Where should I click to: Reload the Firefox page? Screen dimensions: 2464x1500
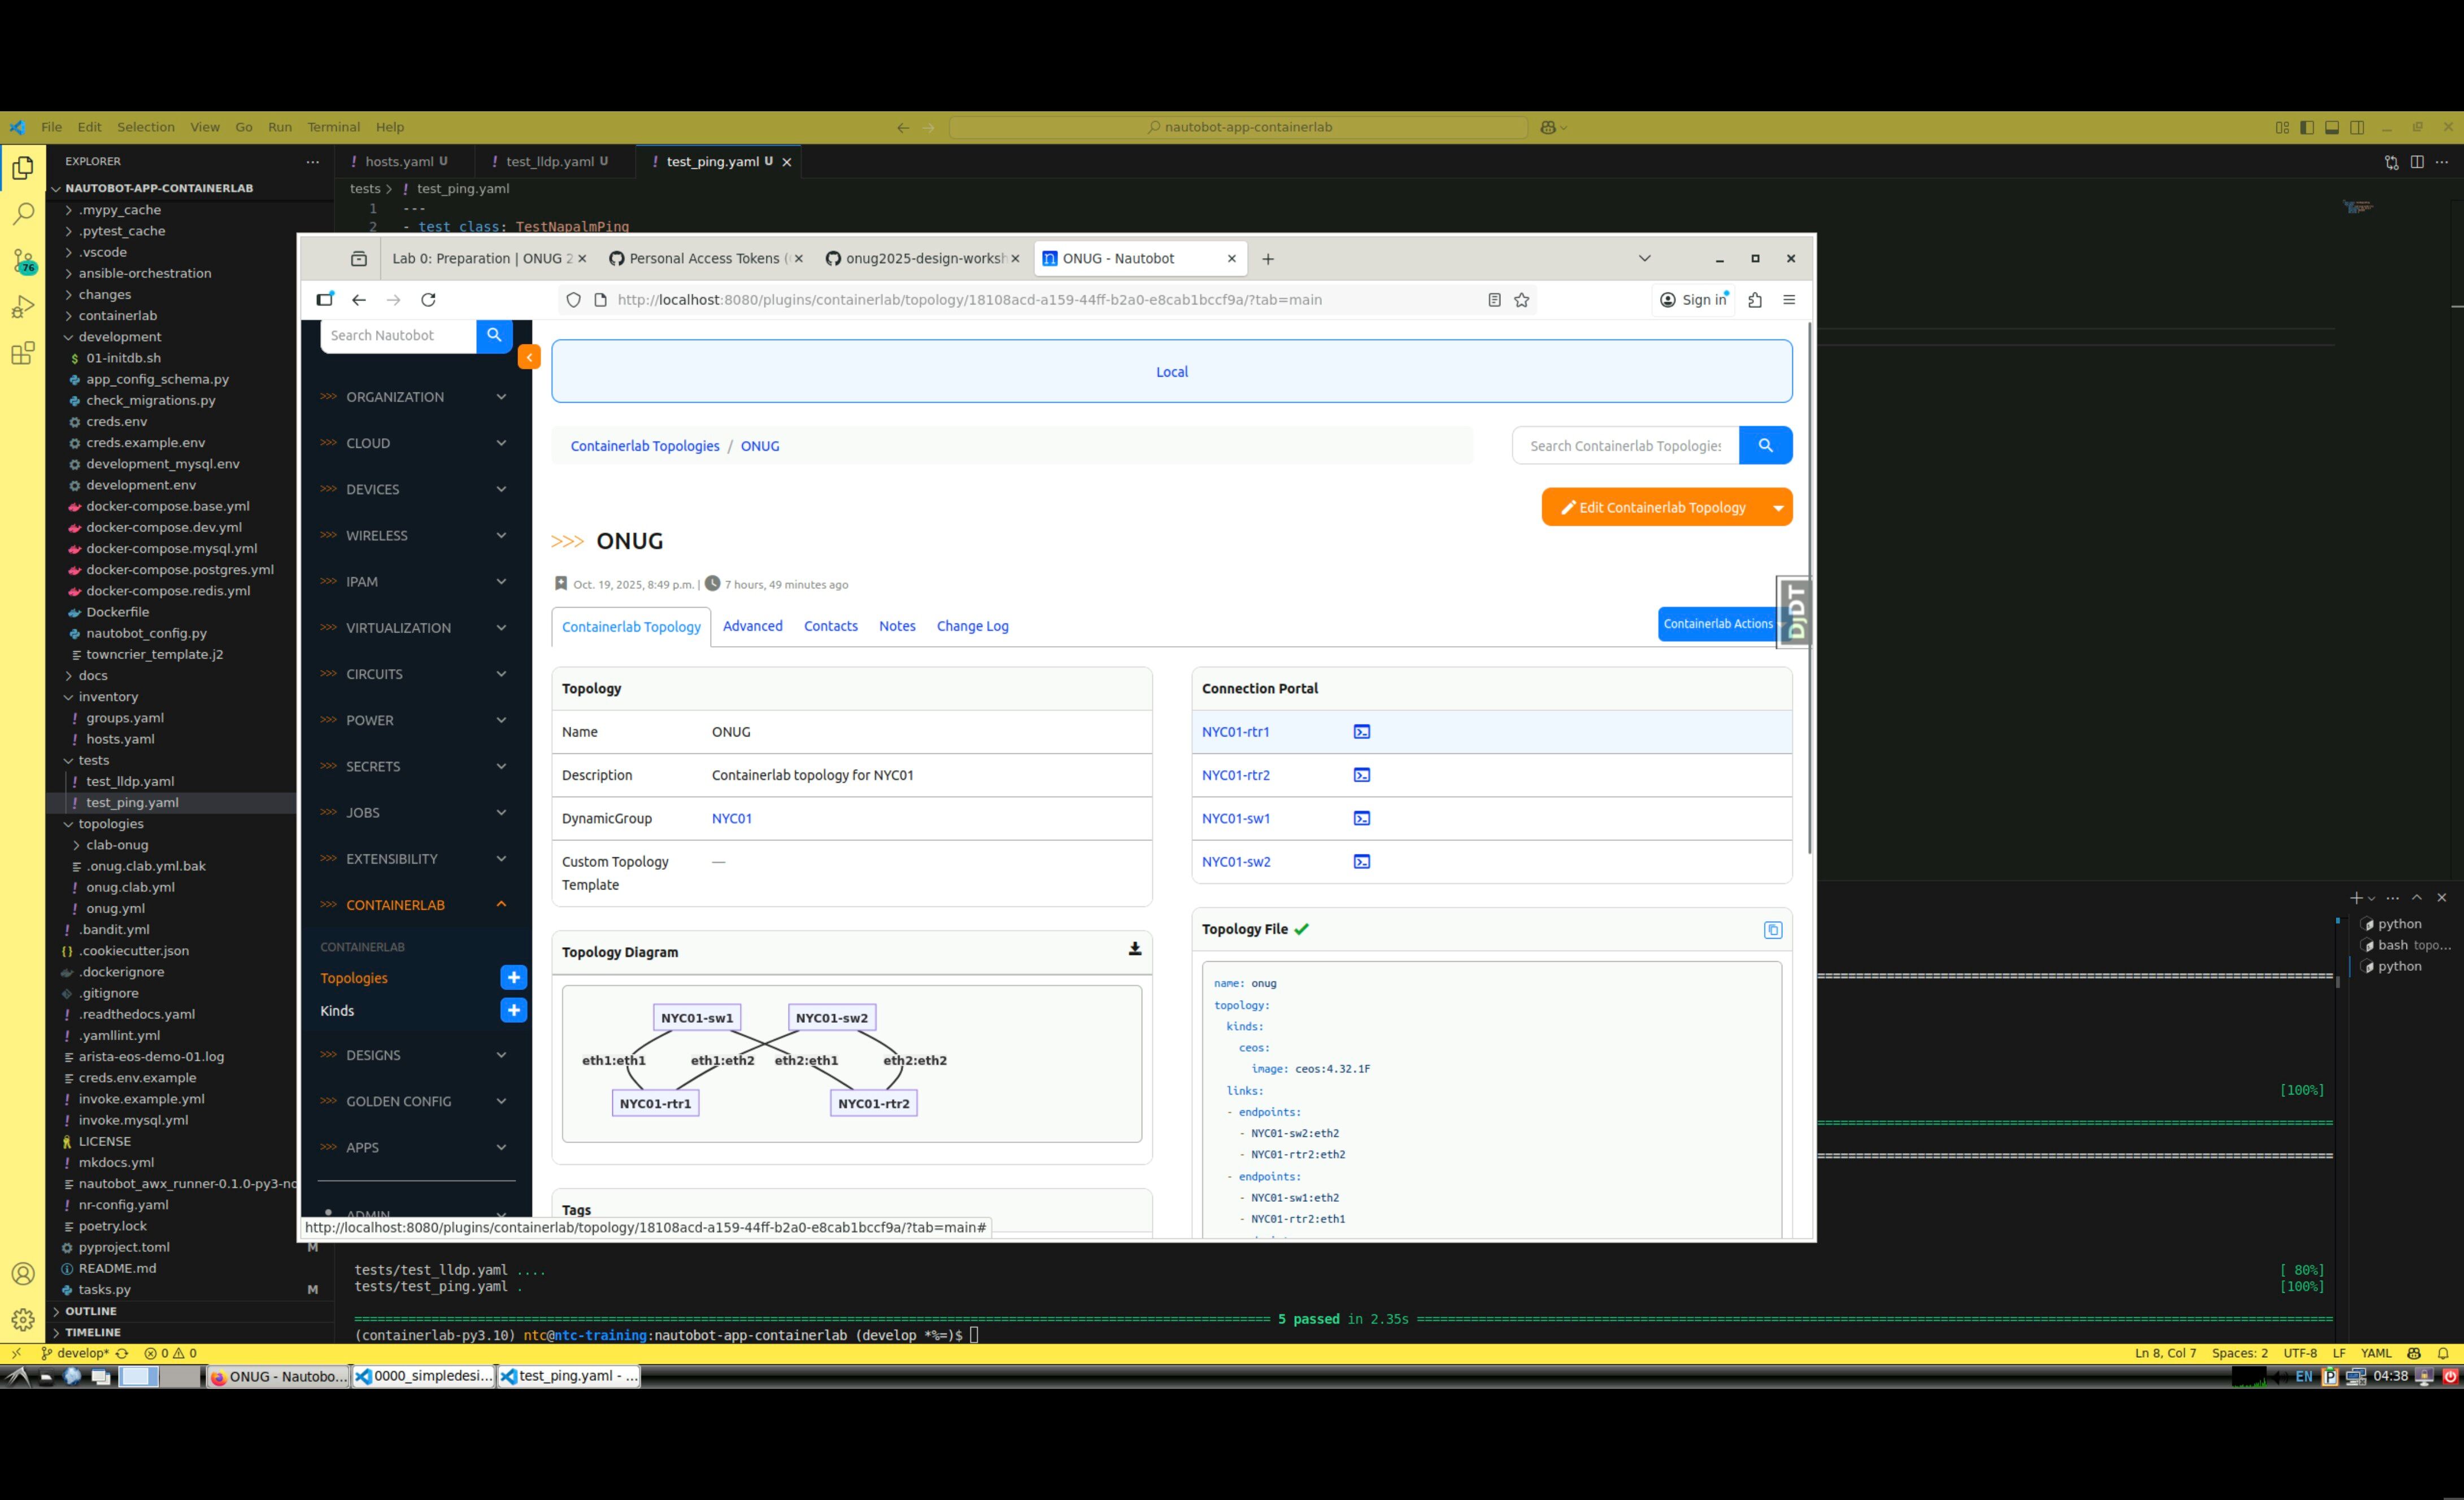[428, 300]
